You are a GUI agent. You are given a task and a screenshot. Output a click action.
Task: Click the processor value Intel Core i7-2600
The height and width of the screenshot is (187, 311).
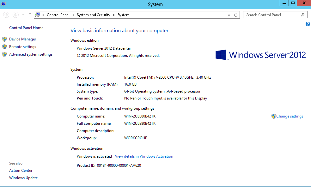168,77
